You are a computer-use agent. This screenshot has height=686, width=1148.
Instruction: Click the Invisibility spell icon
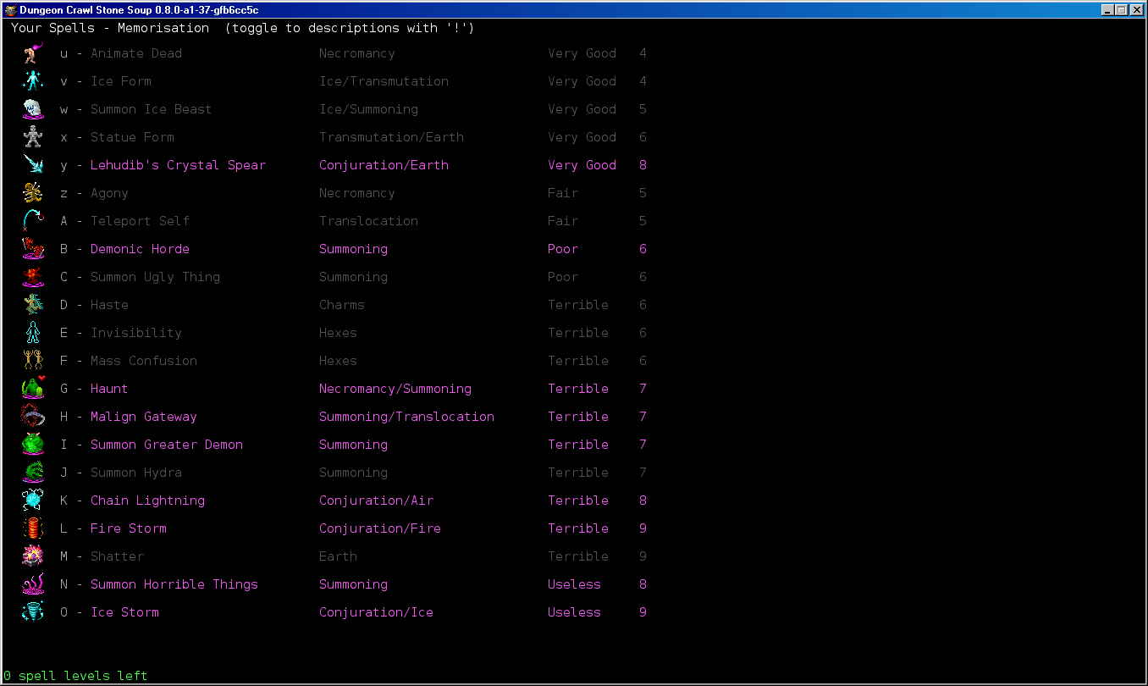[33, 333]
